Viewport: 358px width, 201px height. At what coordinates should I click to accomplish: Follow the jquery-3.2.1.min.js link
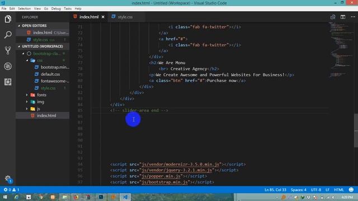pos(177,170)
